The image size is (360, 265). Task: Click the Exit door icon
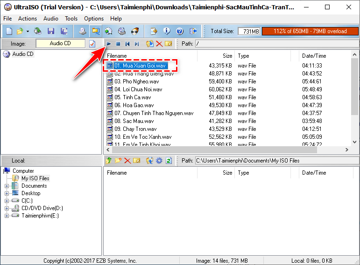click(x=193, y=31)
